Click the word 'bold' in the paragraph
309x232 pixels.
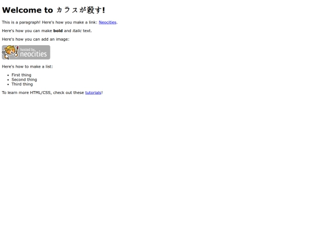[x=58, y=31]
